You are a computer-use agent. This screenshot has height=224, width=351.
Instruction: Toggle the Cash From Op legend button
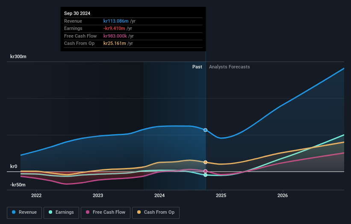(x=156, y=212)
